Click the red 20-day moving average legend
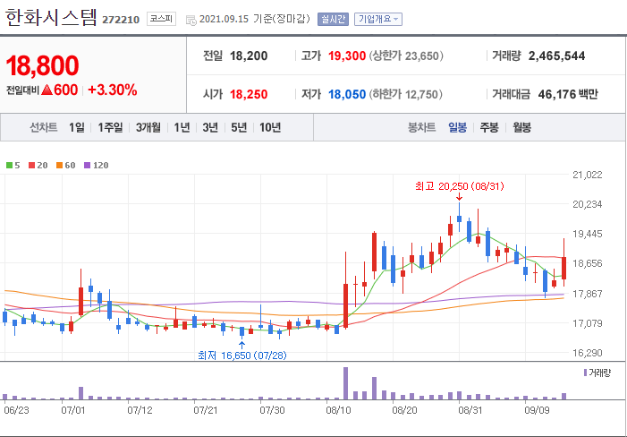The width and height of the screenshot is (627, 437). point(38,166)
